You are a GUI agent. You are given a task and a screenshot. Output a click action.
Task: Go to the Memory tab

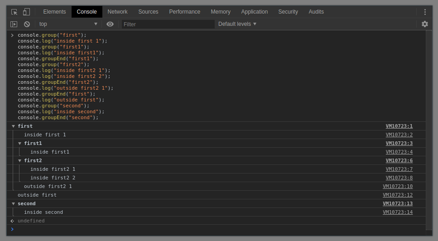click(x=221, y=12)
